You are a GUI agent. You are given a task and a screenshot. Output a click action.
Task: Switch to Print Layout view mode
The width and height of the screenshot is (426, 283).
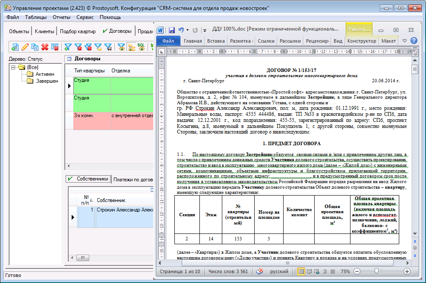[301, 271]
